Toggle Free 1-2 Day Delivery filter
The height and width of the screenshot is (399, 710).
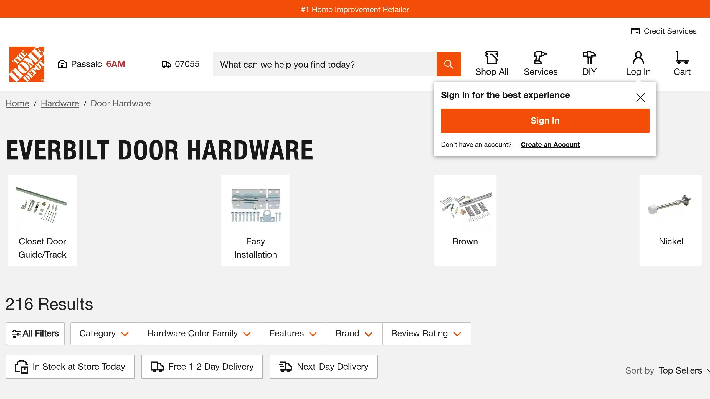click(201, 366)
